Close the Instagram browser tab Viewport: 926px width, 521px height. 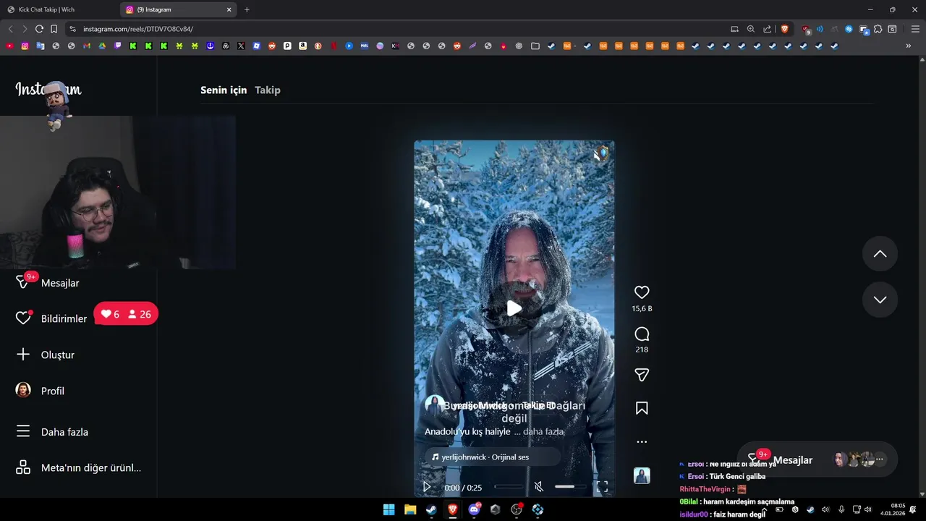(229, 9)
